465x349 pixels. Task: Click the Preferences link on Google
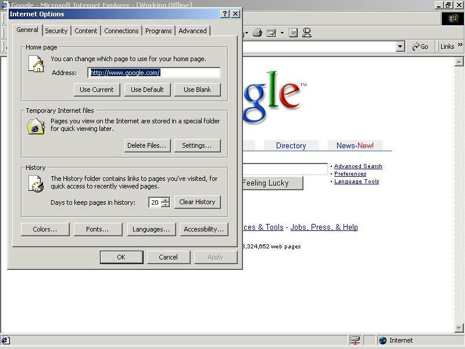350,173
